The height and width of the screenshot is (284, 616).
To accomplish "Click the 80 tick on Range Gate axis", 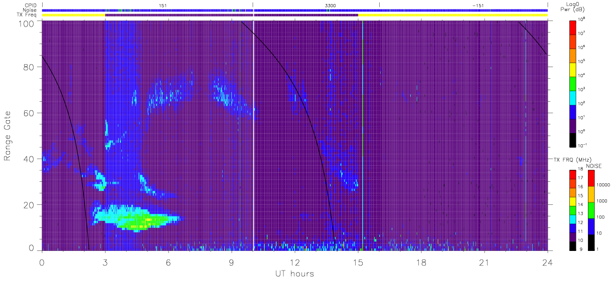I will point(30,67).
